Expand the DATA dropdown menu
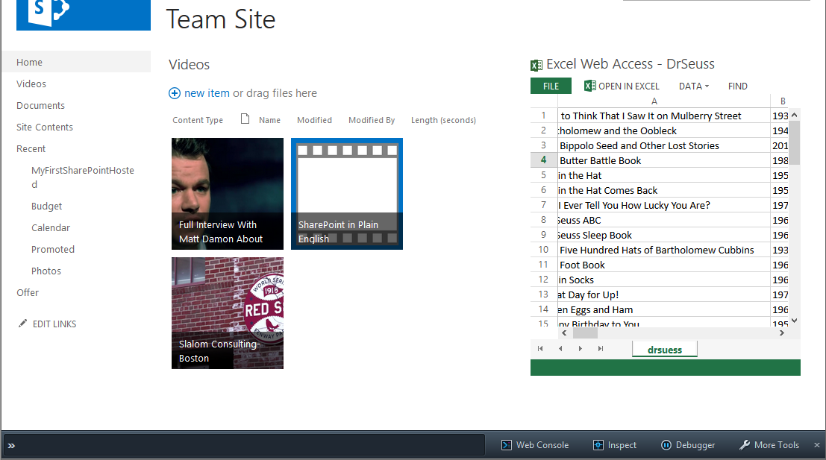The width and height of the screenshot is (826, 460). 693,86
